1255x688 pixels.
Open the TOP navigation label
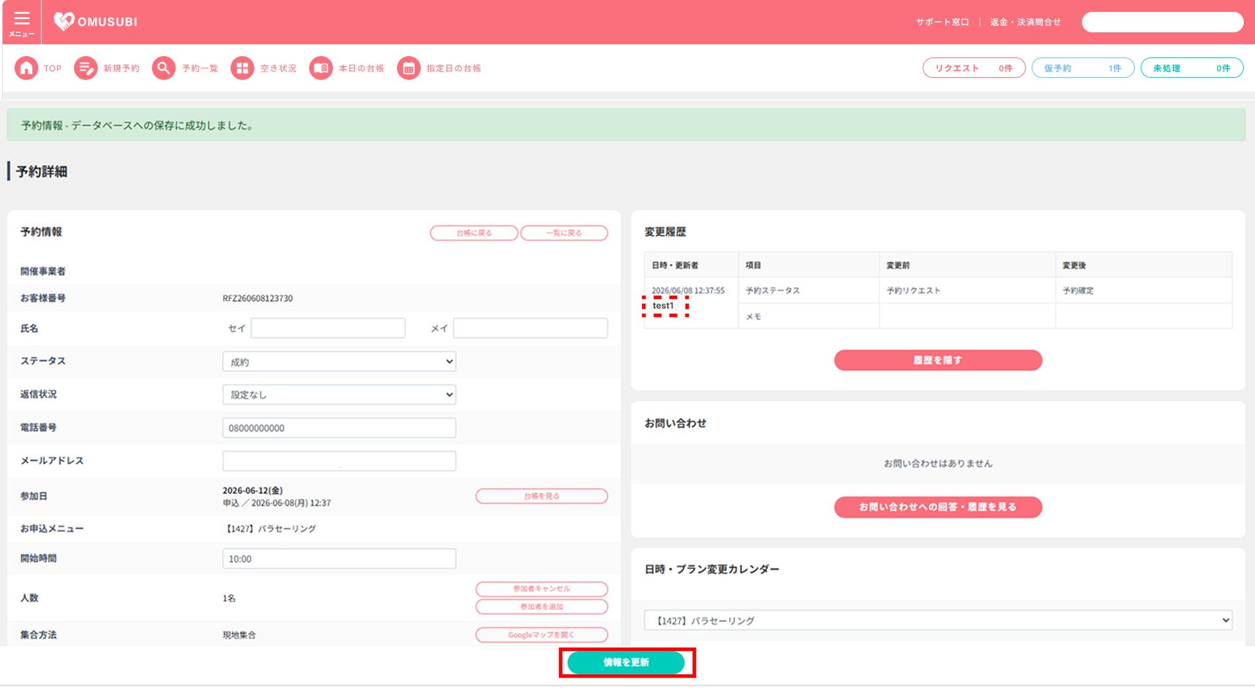coord(53,69)
